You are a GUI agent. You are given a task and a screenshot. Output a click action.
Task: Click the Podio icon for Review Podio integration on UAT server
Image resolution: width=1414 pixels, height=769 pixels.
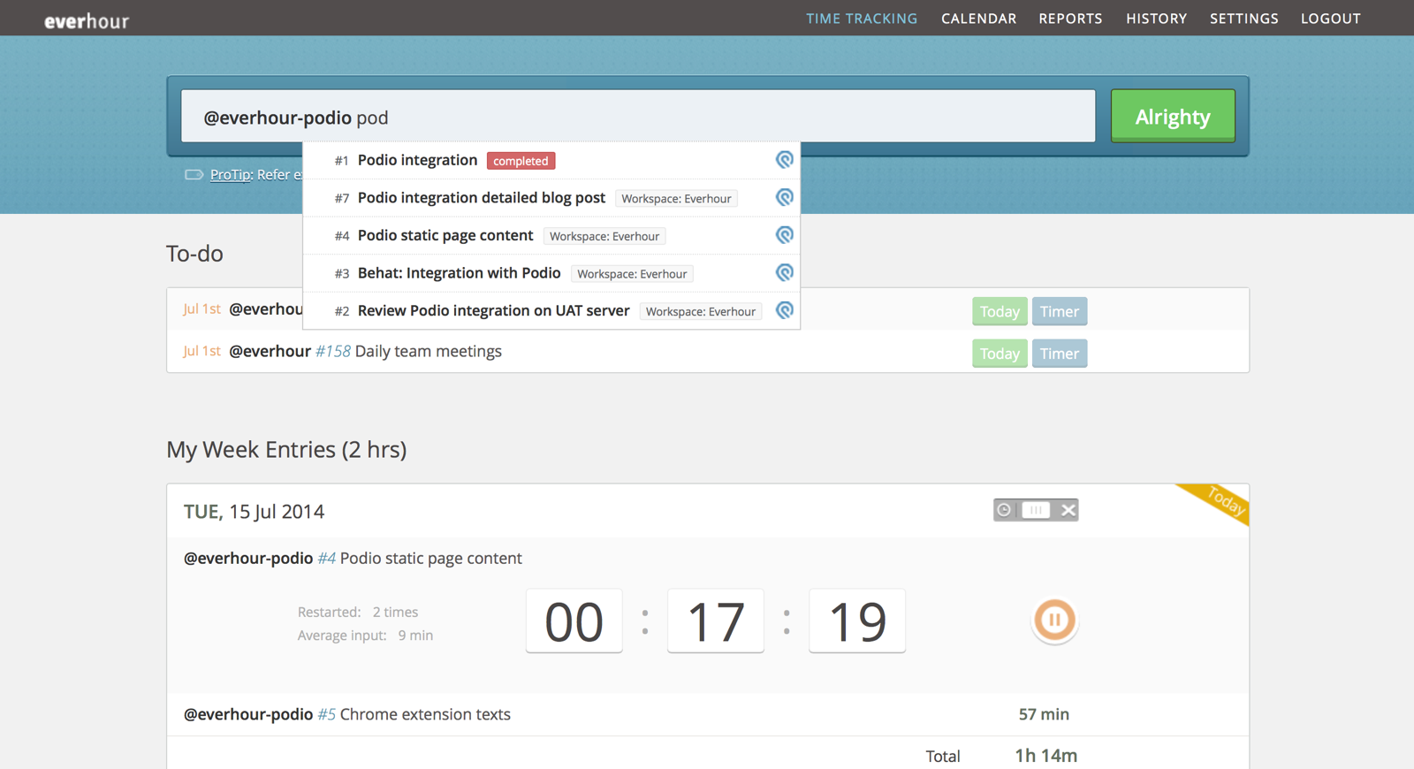coord(784,310)
